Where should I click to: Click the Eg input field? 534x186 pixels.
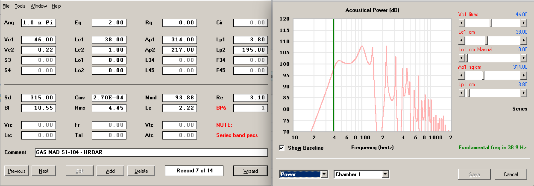(109, 23)
